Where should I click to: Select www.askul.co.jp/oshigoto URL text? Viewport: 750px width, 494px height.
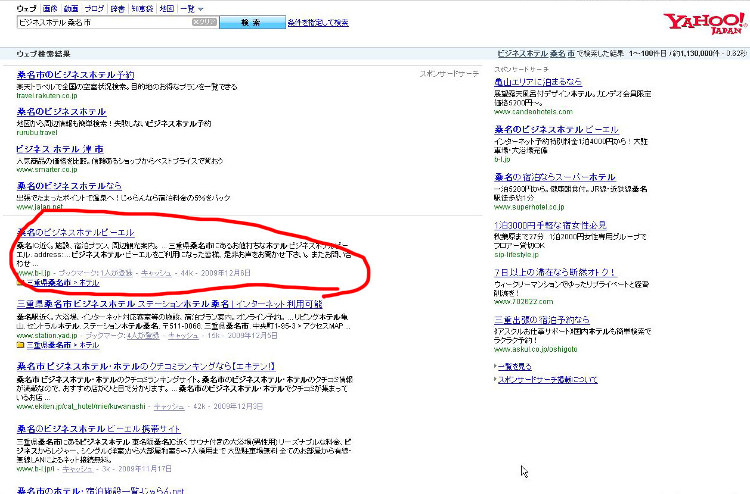tap(535, 349)
